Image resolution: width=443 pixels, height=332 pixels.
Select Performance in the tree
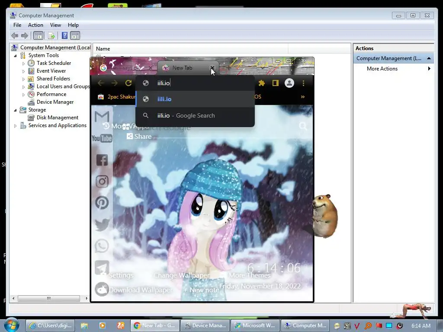click(51, 94)
